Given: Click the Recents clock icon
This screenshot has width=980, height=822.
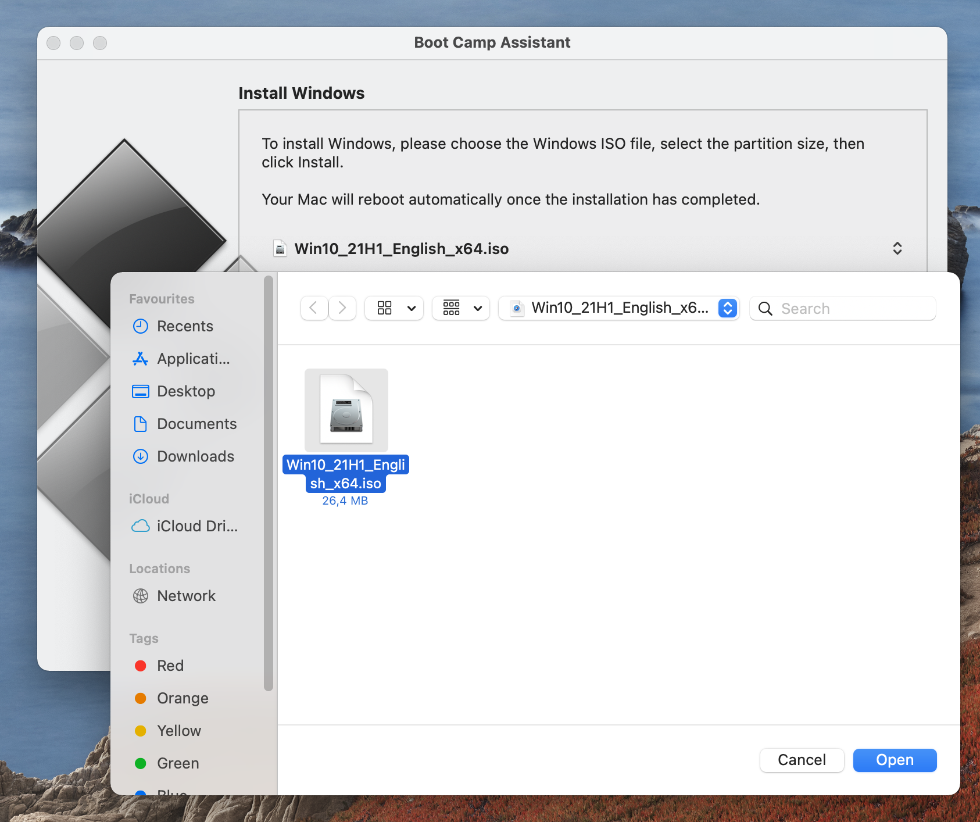Looking at the screenshot, I should pos(141,326).
